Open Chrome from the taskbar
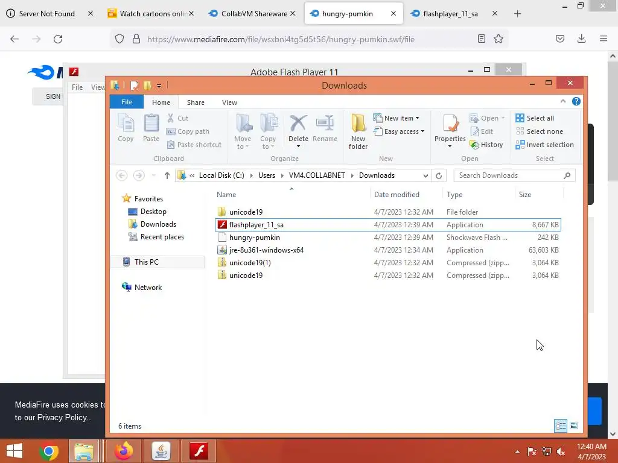618x463 pixels. (x=49, y=451)
